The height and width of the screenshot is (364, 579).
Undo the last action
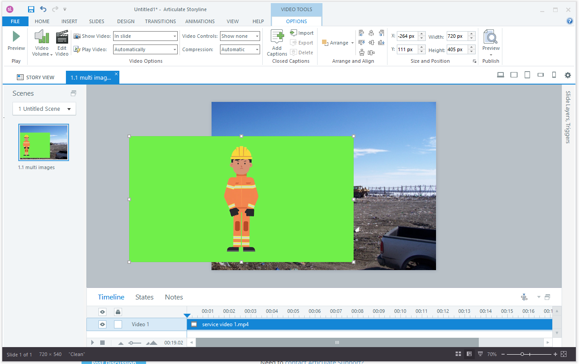pyautogui.click(x=43, y=9)
